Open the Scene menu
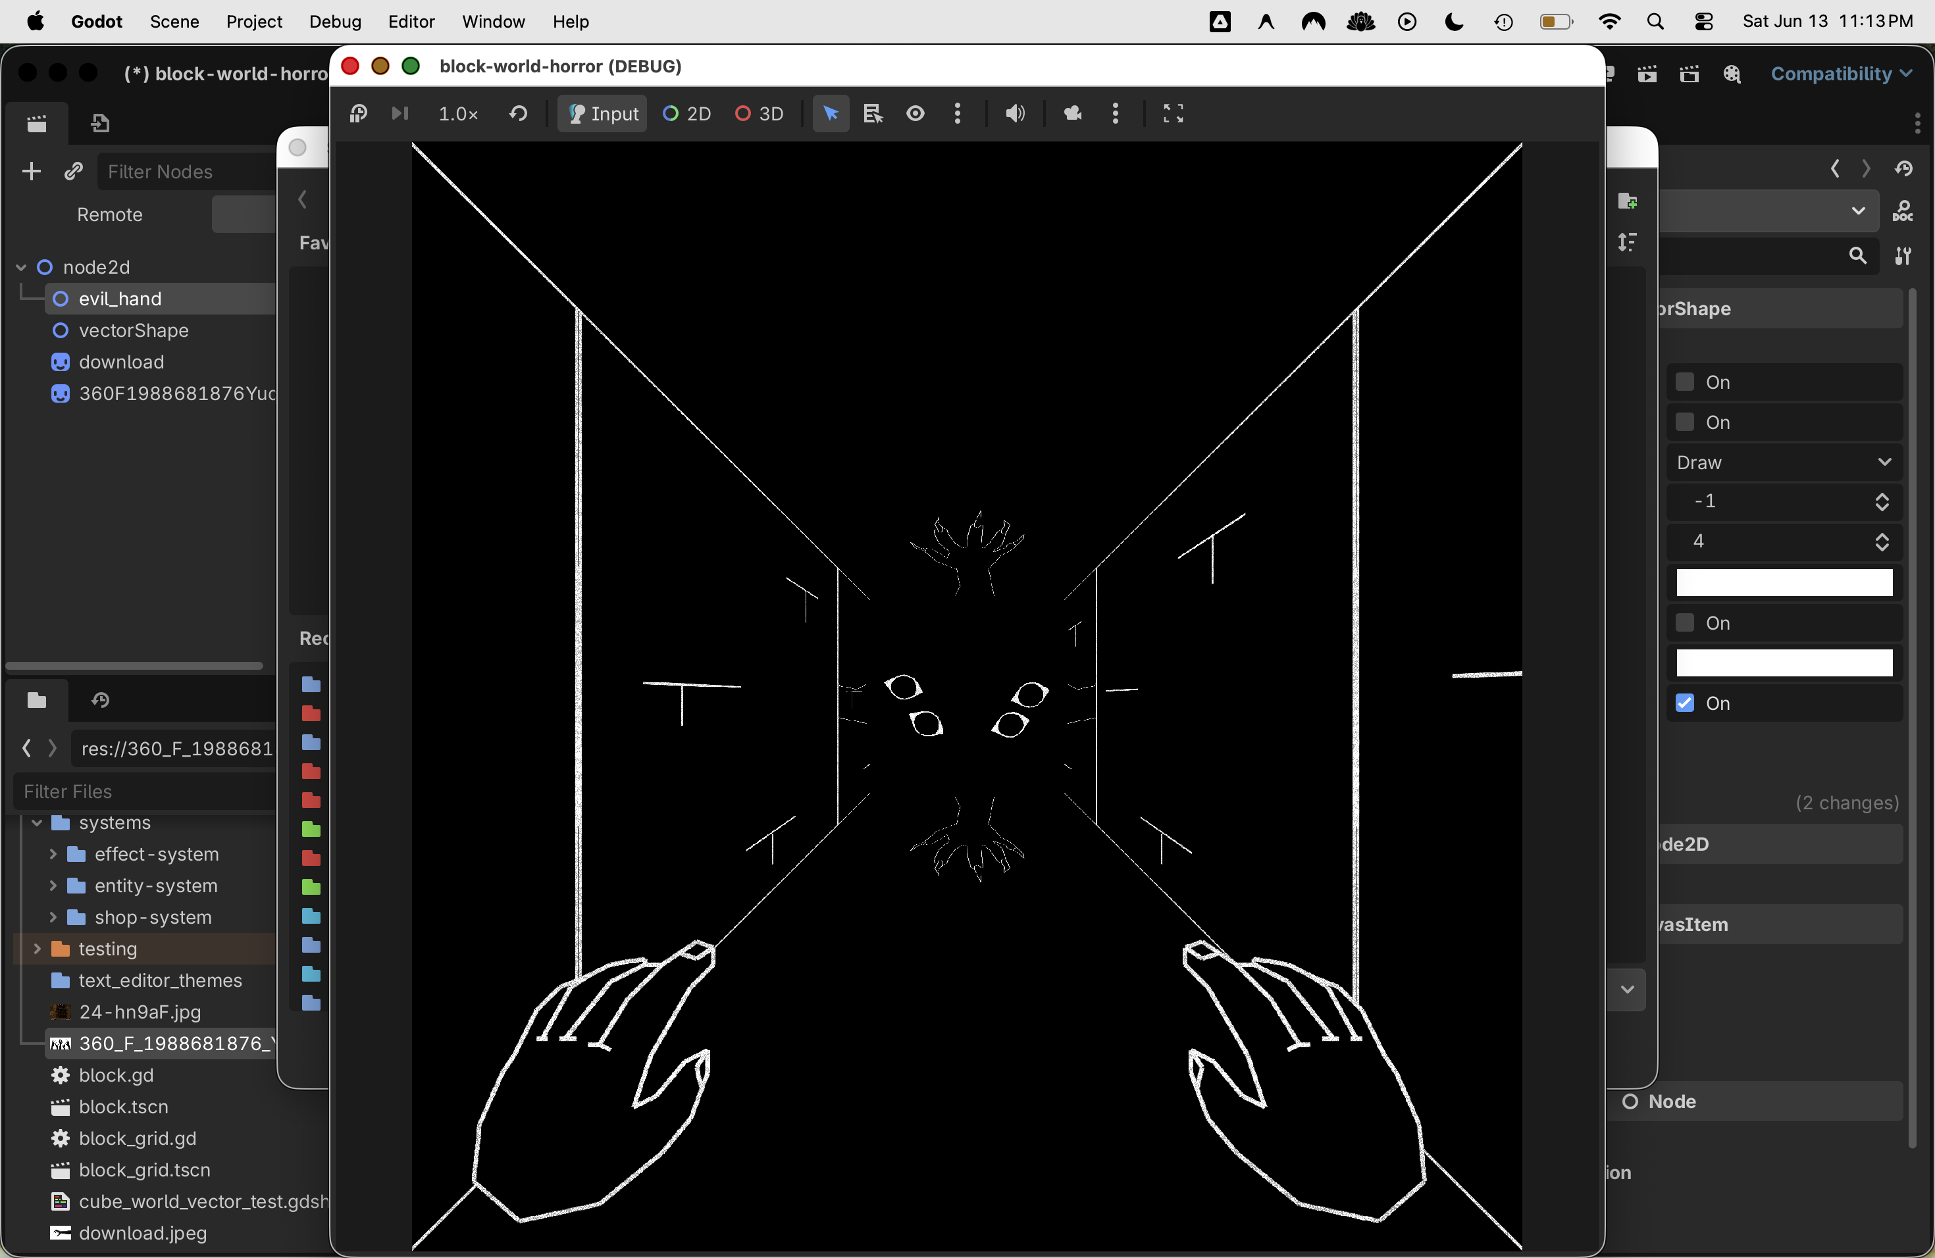 pyautogui.click(x=174, y=22)
